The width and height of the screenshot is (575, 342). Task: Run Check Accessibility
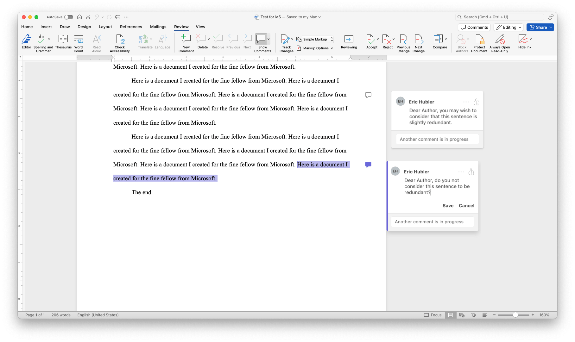[120, 43]
